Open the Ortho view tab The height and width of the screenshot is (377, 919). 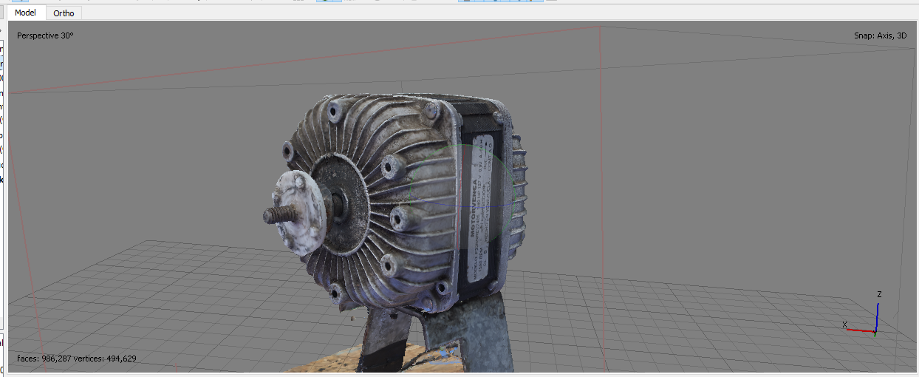pos(64,13)
